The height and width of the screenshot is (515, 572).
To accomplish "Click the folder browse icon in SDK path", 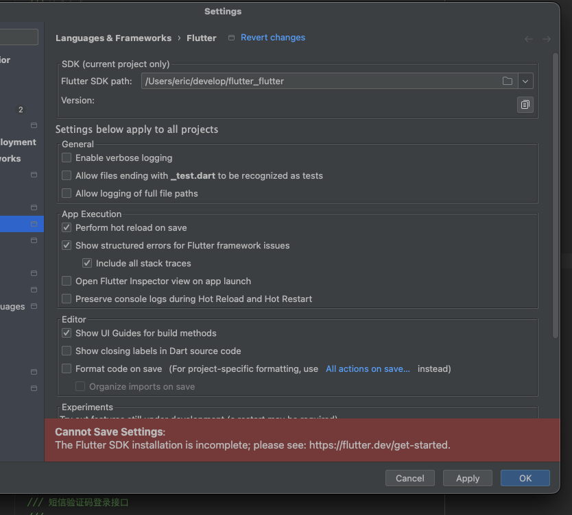I will [507, 81].
